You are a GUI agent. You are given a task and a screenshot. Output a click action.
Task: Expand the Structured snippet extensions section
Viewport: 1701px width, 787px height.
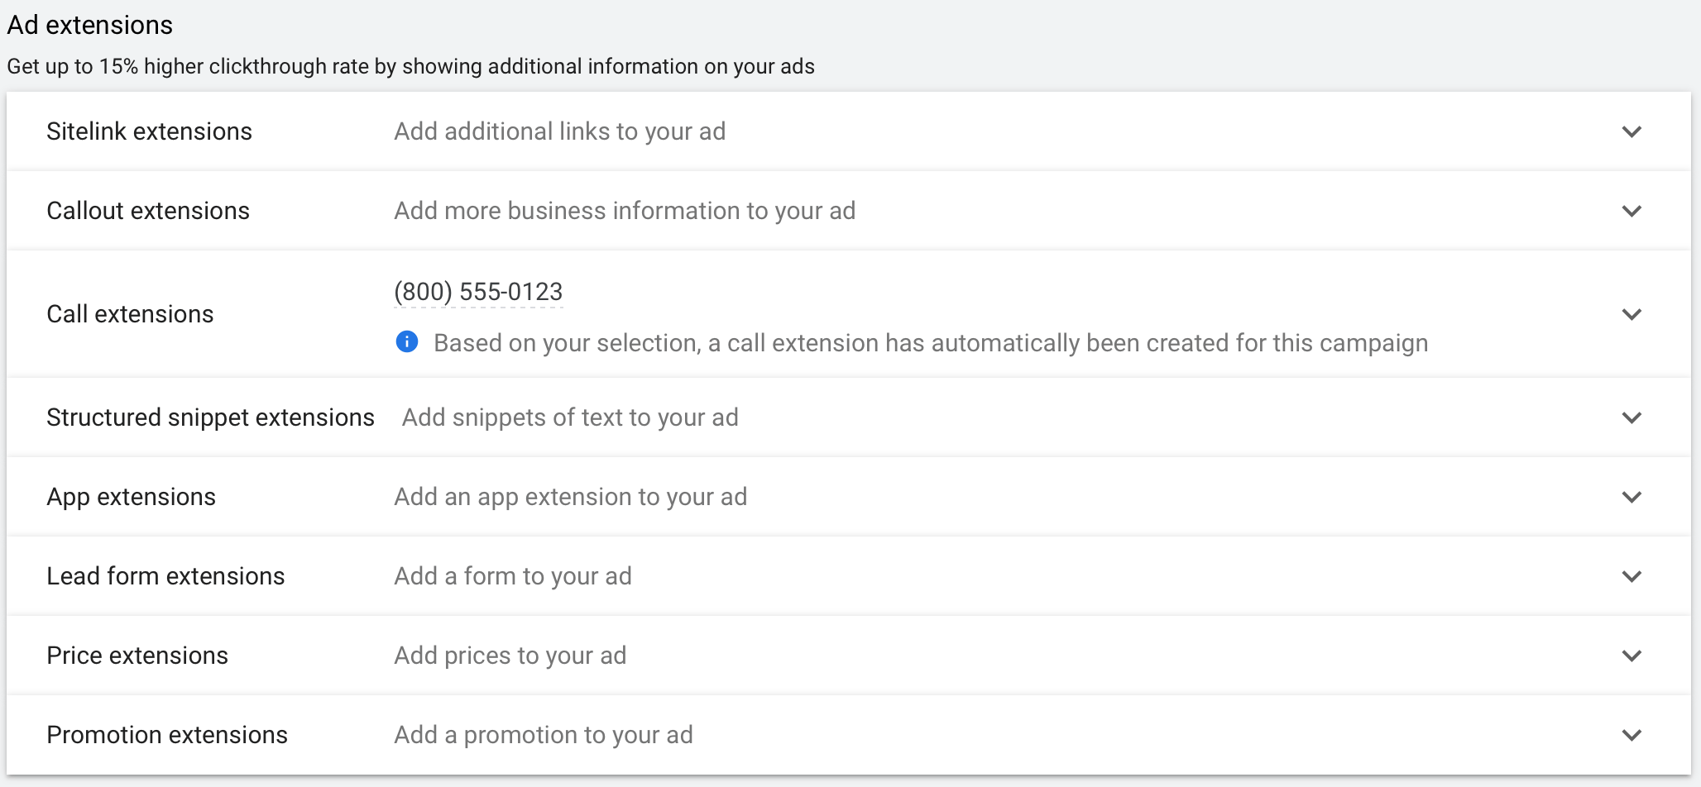(x=1632, y=417)
